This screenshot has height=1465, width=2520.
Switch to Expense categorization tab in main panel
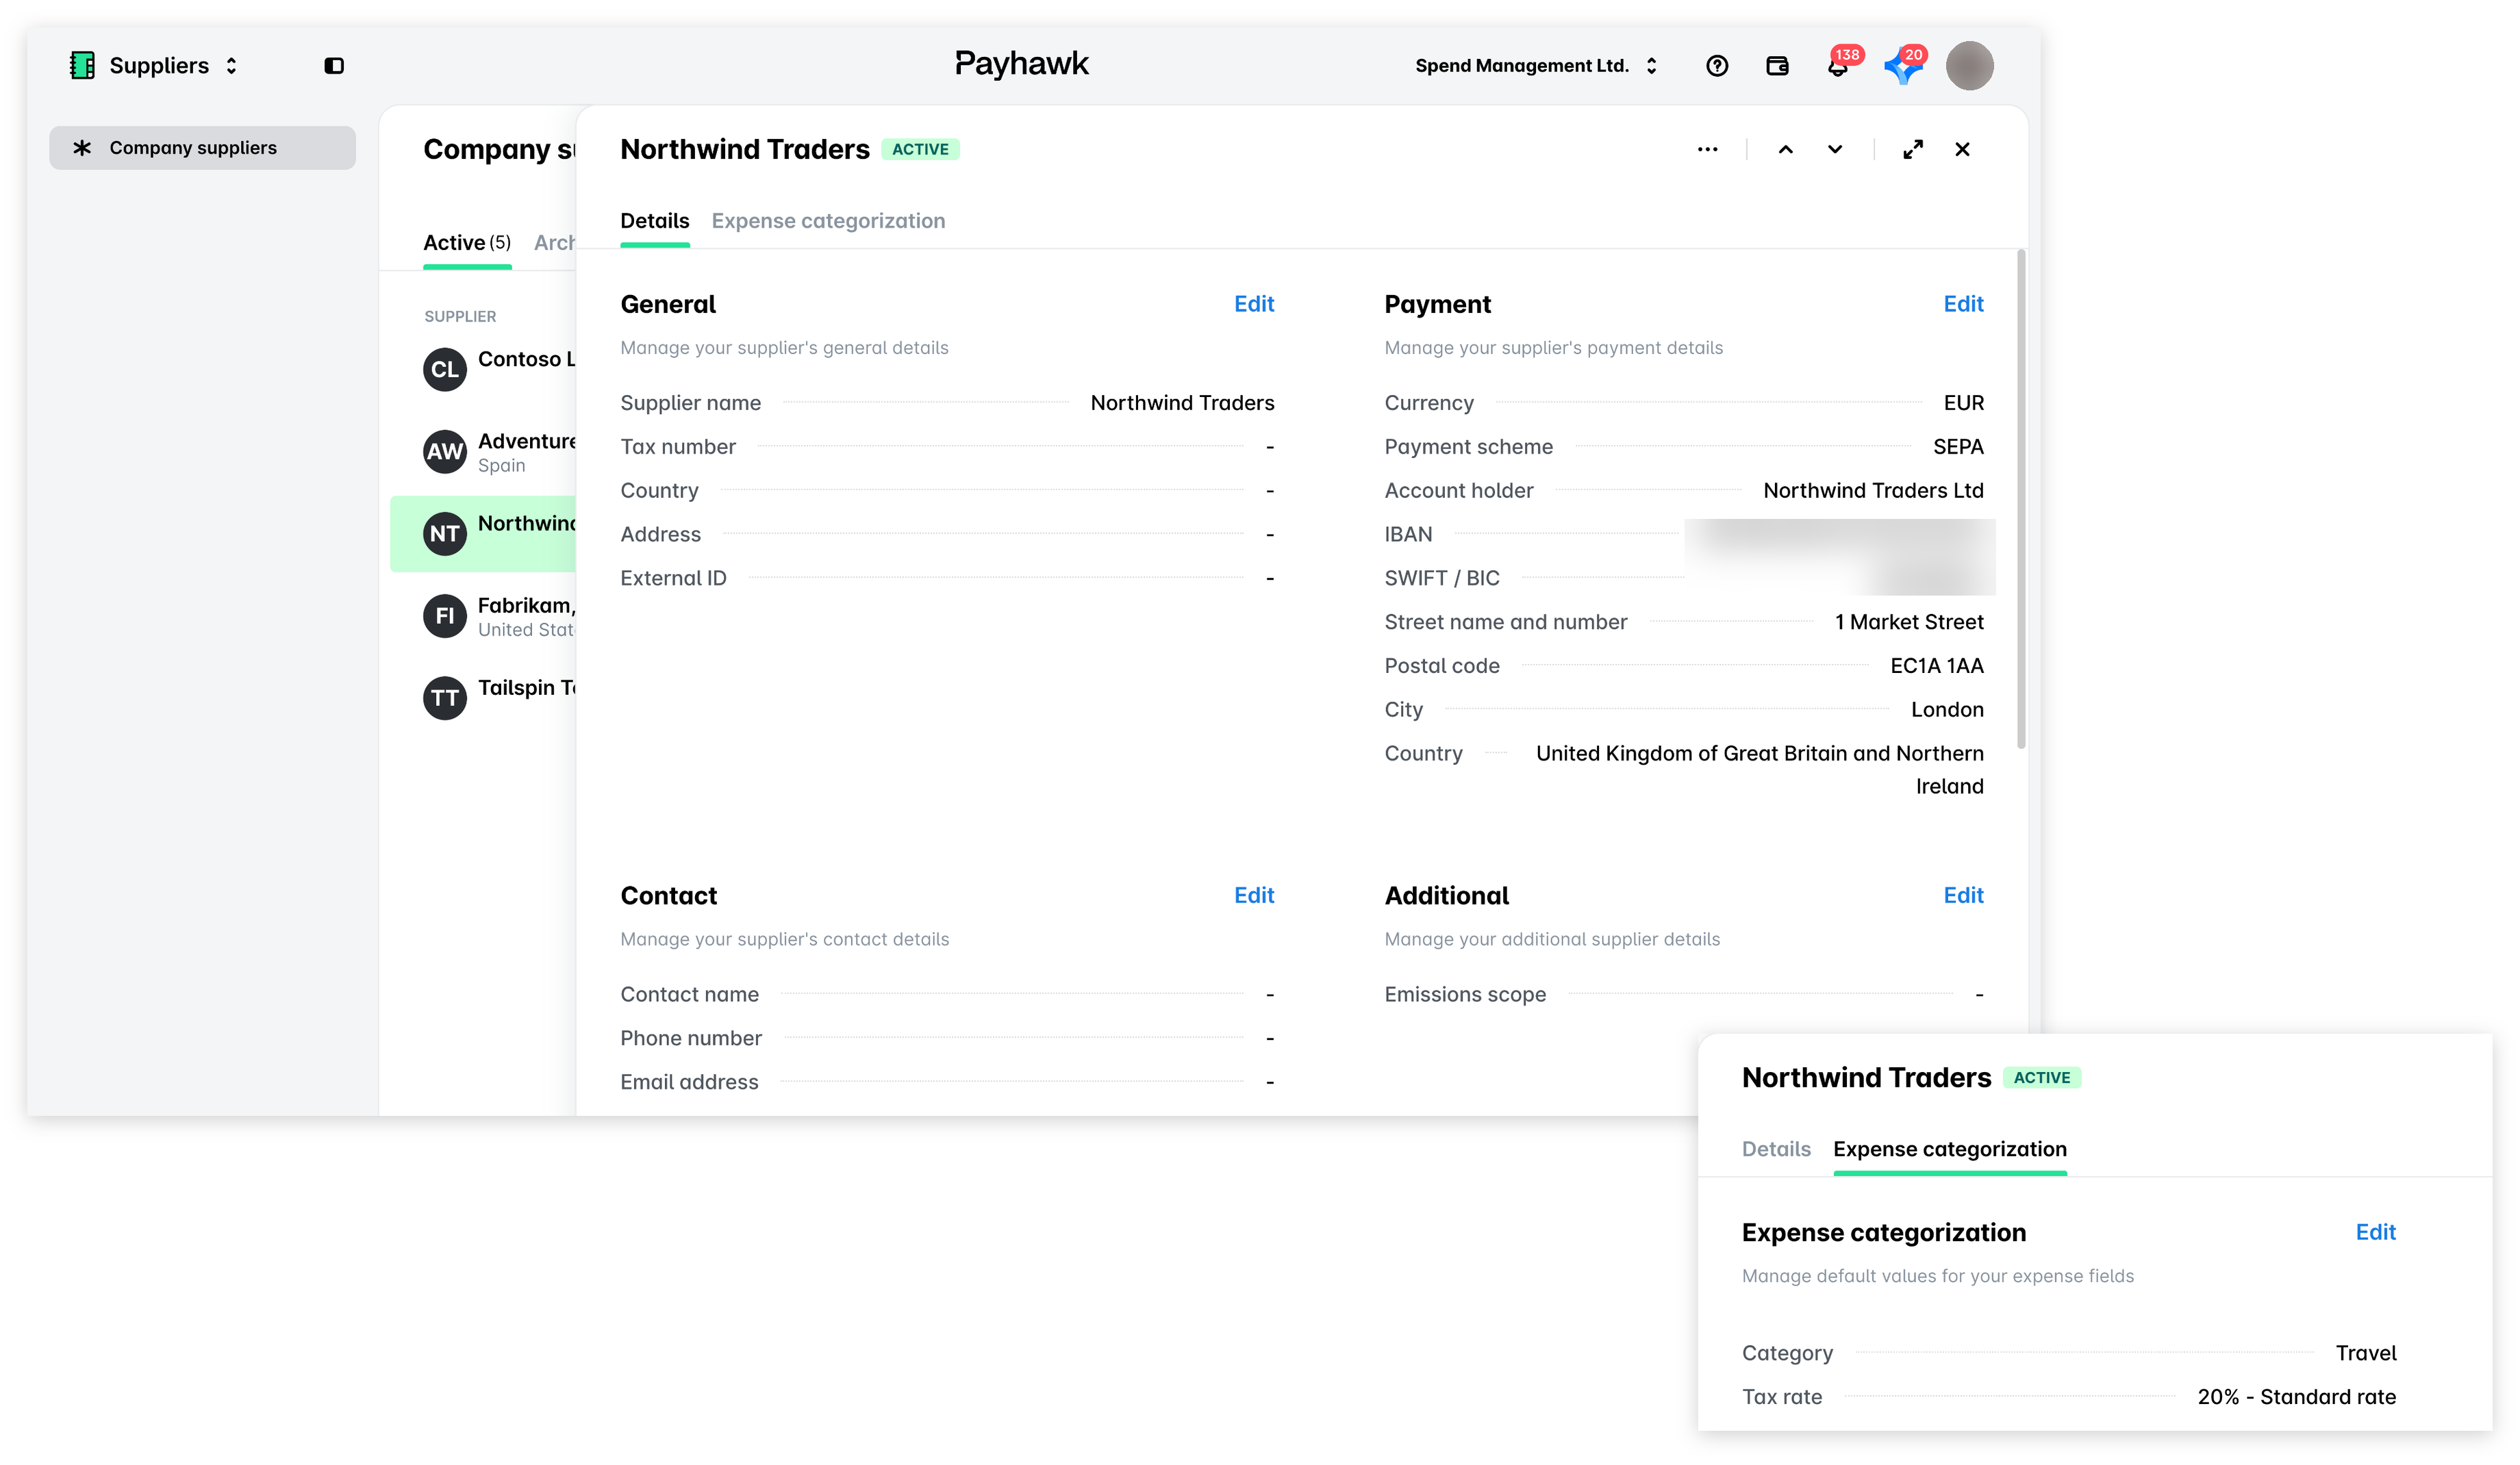[x=828, y=221]
